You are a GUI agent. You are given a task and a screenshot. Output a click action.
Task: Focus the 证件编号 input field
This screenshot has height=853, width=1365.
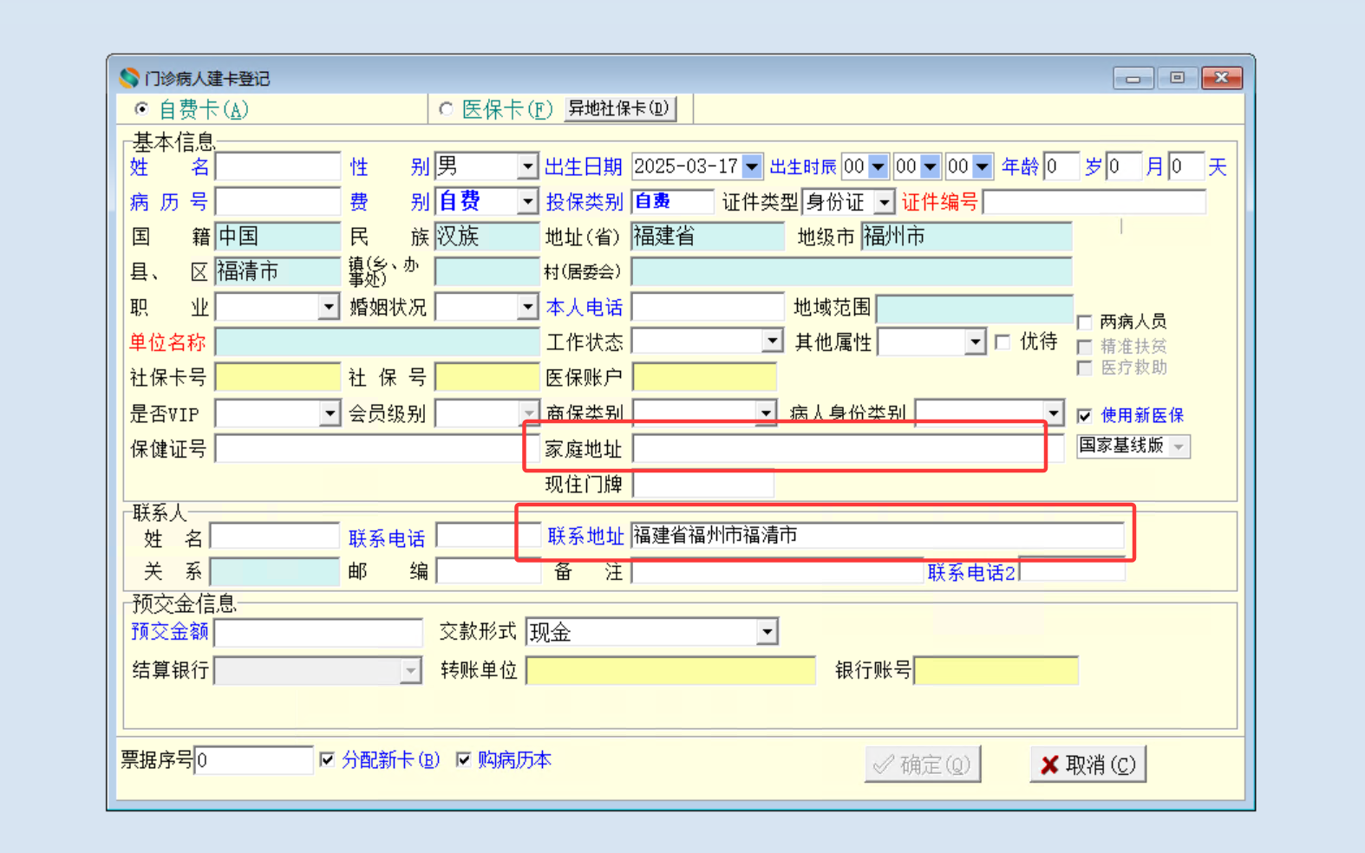coord(1094,202)
